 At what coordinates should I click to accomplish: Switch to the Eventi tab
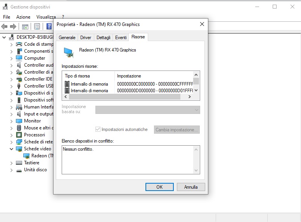point(121,37)
